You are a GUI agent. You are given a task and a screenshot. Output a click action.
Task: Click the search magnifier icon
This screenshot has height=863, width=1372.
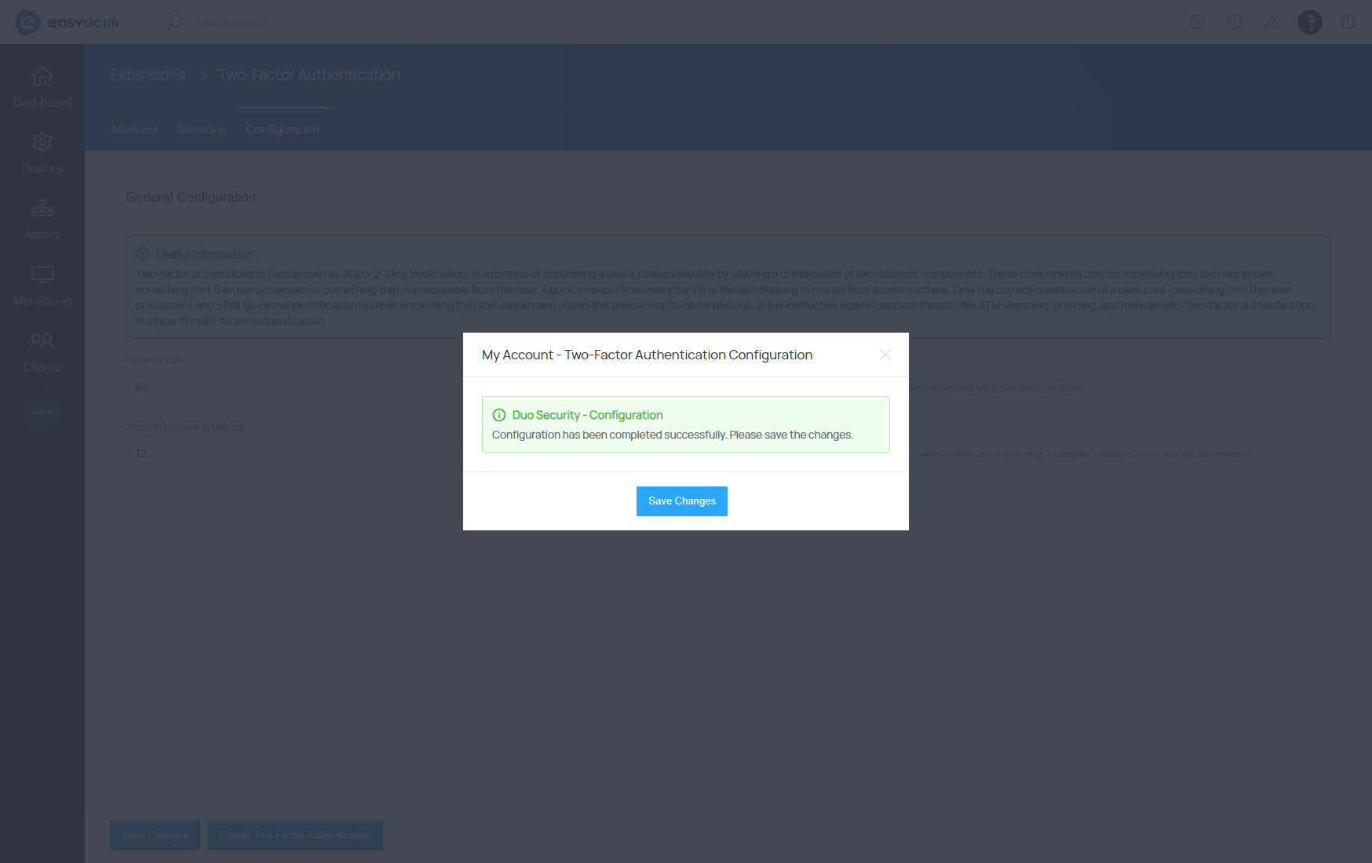coord(175,22)
